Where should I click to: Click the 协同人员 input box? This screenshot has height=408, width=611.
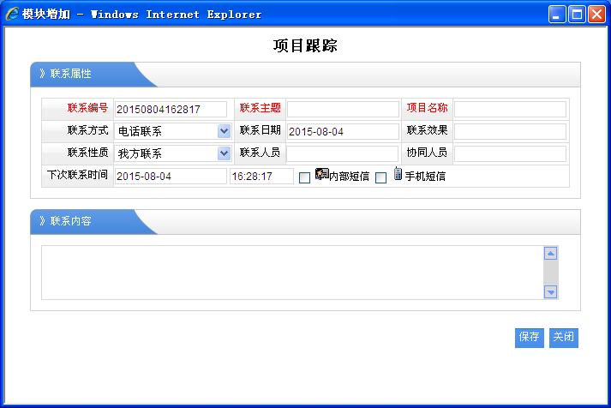(x=510, y=153)
